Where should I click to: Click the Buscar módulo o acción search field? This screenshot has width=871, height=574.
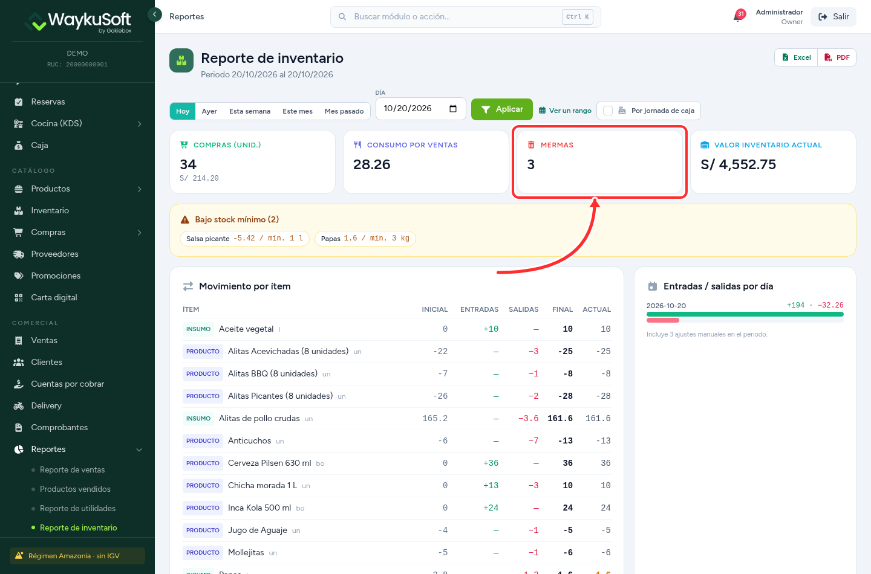coord(466,17)
